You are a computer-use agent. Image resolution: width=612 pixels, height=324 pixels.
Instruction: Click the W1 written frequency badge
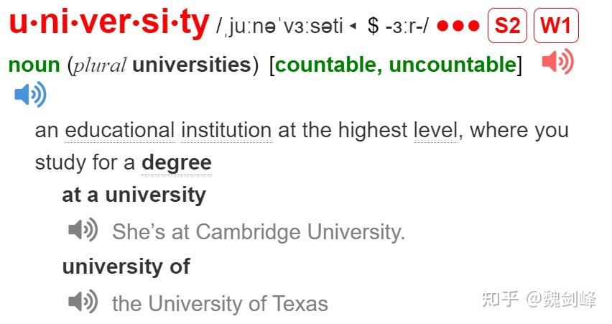[556, 26]
